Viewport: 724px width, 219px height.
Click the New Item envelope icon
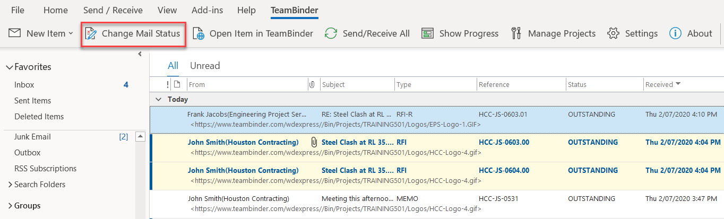pyautogui.click(x=15, y=33)
